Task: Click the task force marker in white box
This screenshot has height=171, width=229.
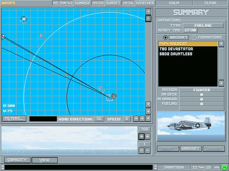Action: [109, 98]
